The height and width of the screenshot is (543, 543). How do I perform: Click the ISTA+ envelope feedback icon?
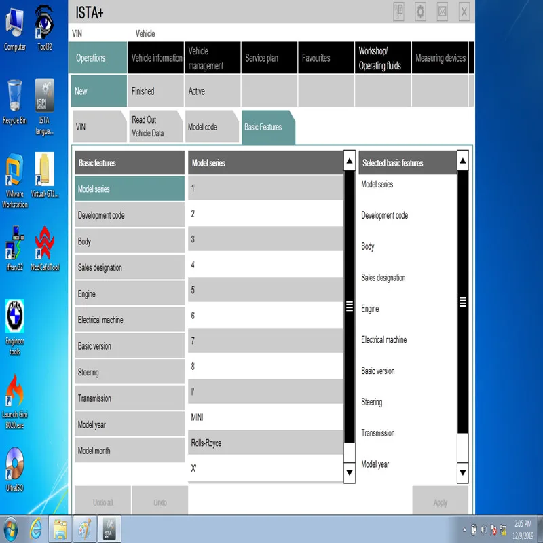click(443, 12)
